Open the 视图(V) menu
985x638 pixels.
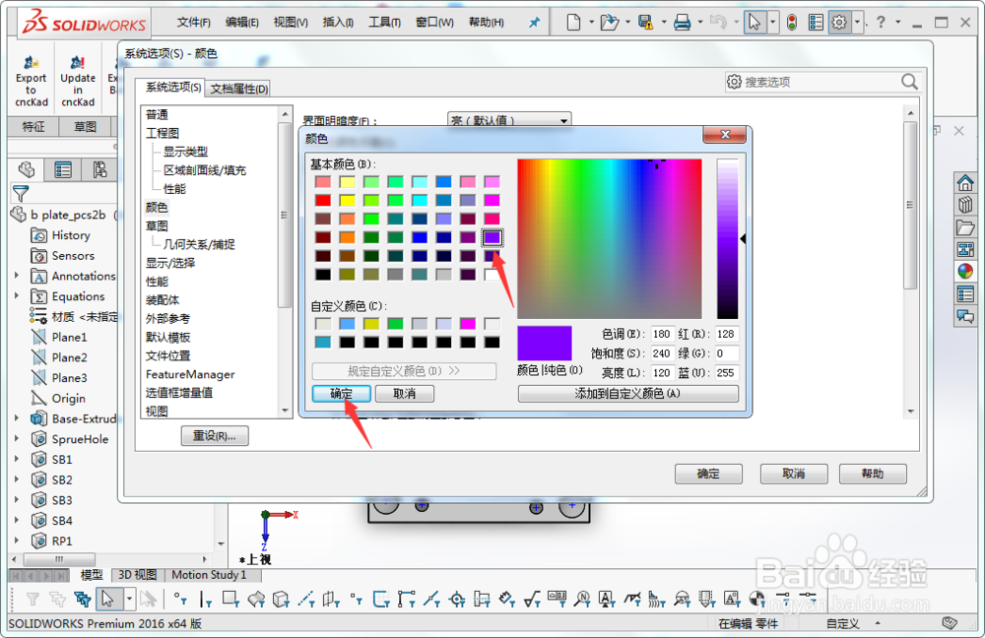click(x=291, y=23)
